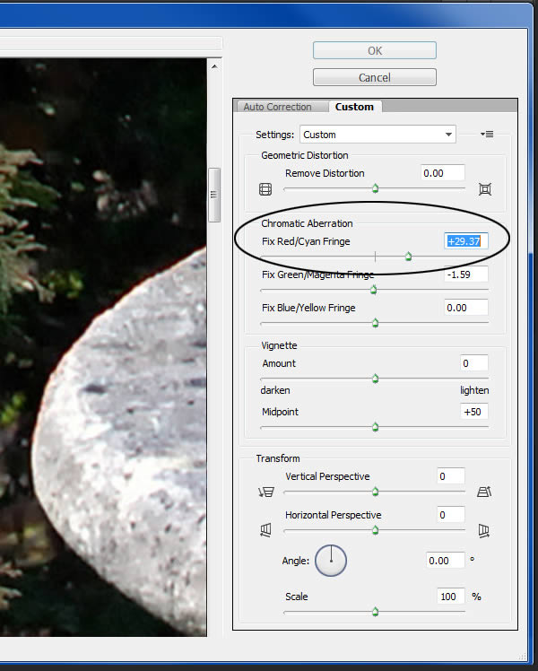Switch to the Auto Correction tab
Screen dimensions: 538x671
278,107
